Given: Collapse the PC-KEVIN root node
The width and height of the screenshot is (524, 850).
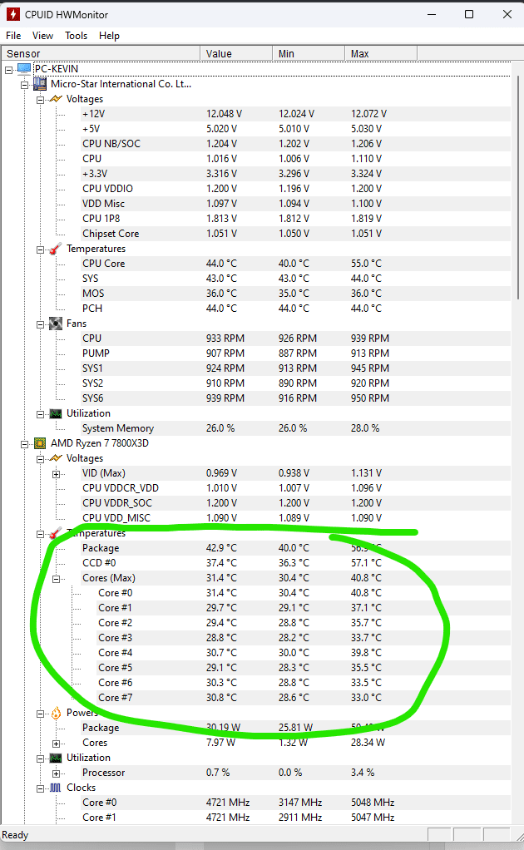Looking at the screenshot, I should click(x=8, y=70).
